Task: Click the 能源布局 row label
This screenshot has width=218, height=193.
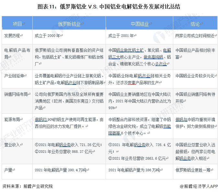Action: [14, 119]
